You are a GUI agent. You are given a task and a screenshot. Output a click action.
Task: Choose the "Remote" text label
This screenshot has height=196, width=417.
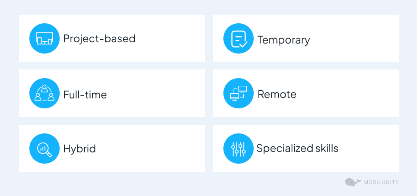[277, 94]
